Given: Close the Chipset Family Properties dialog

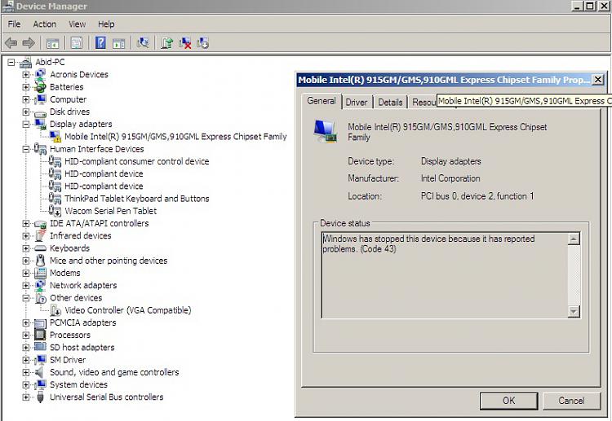Looking at the screenshot, I should [x=597, y=80].
